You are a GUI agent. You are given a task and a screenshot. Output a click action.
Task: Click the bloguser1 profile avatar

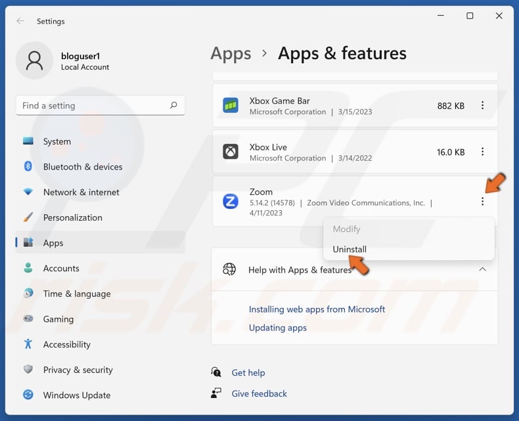pos(34,60)
